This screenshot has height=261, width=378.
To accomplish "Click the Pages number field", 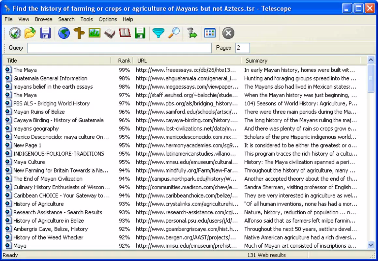I will click(x=242, y=48).
